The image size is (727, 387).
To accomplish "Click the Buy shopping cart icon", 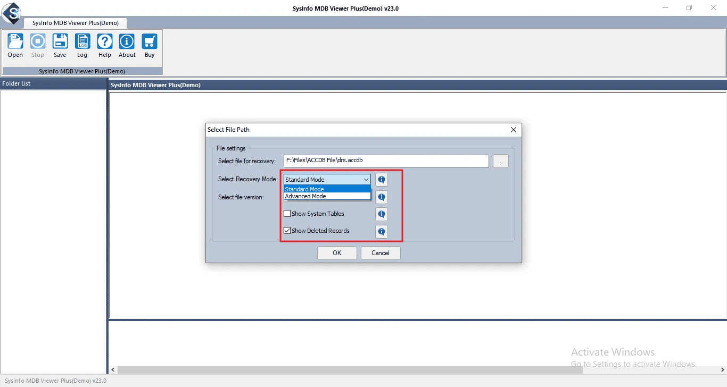I will coord(150,45).
